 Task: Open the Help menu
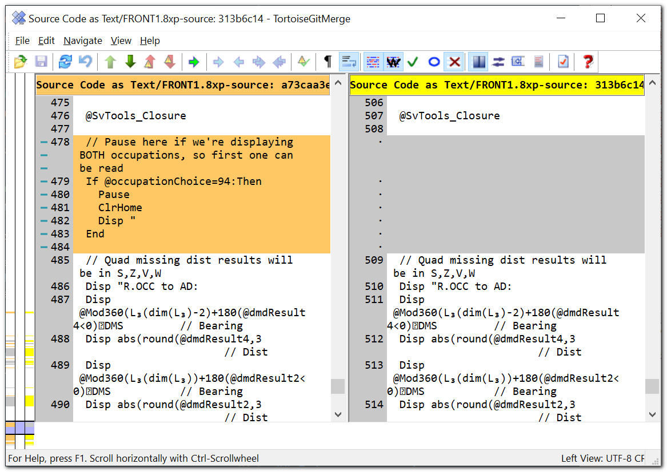pyautogui.click(x=150, y=41)
